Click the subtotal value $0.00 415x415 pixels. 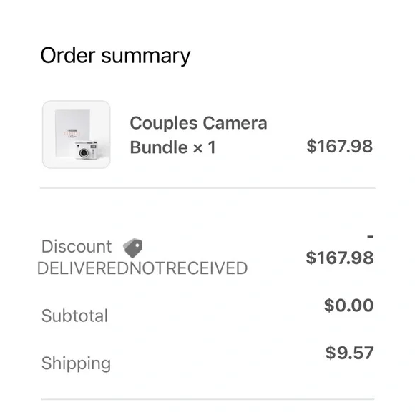pos(349,305)
